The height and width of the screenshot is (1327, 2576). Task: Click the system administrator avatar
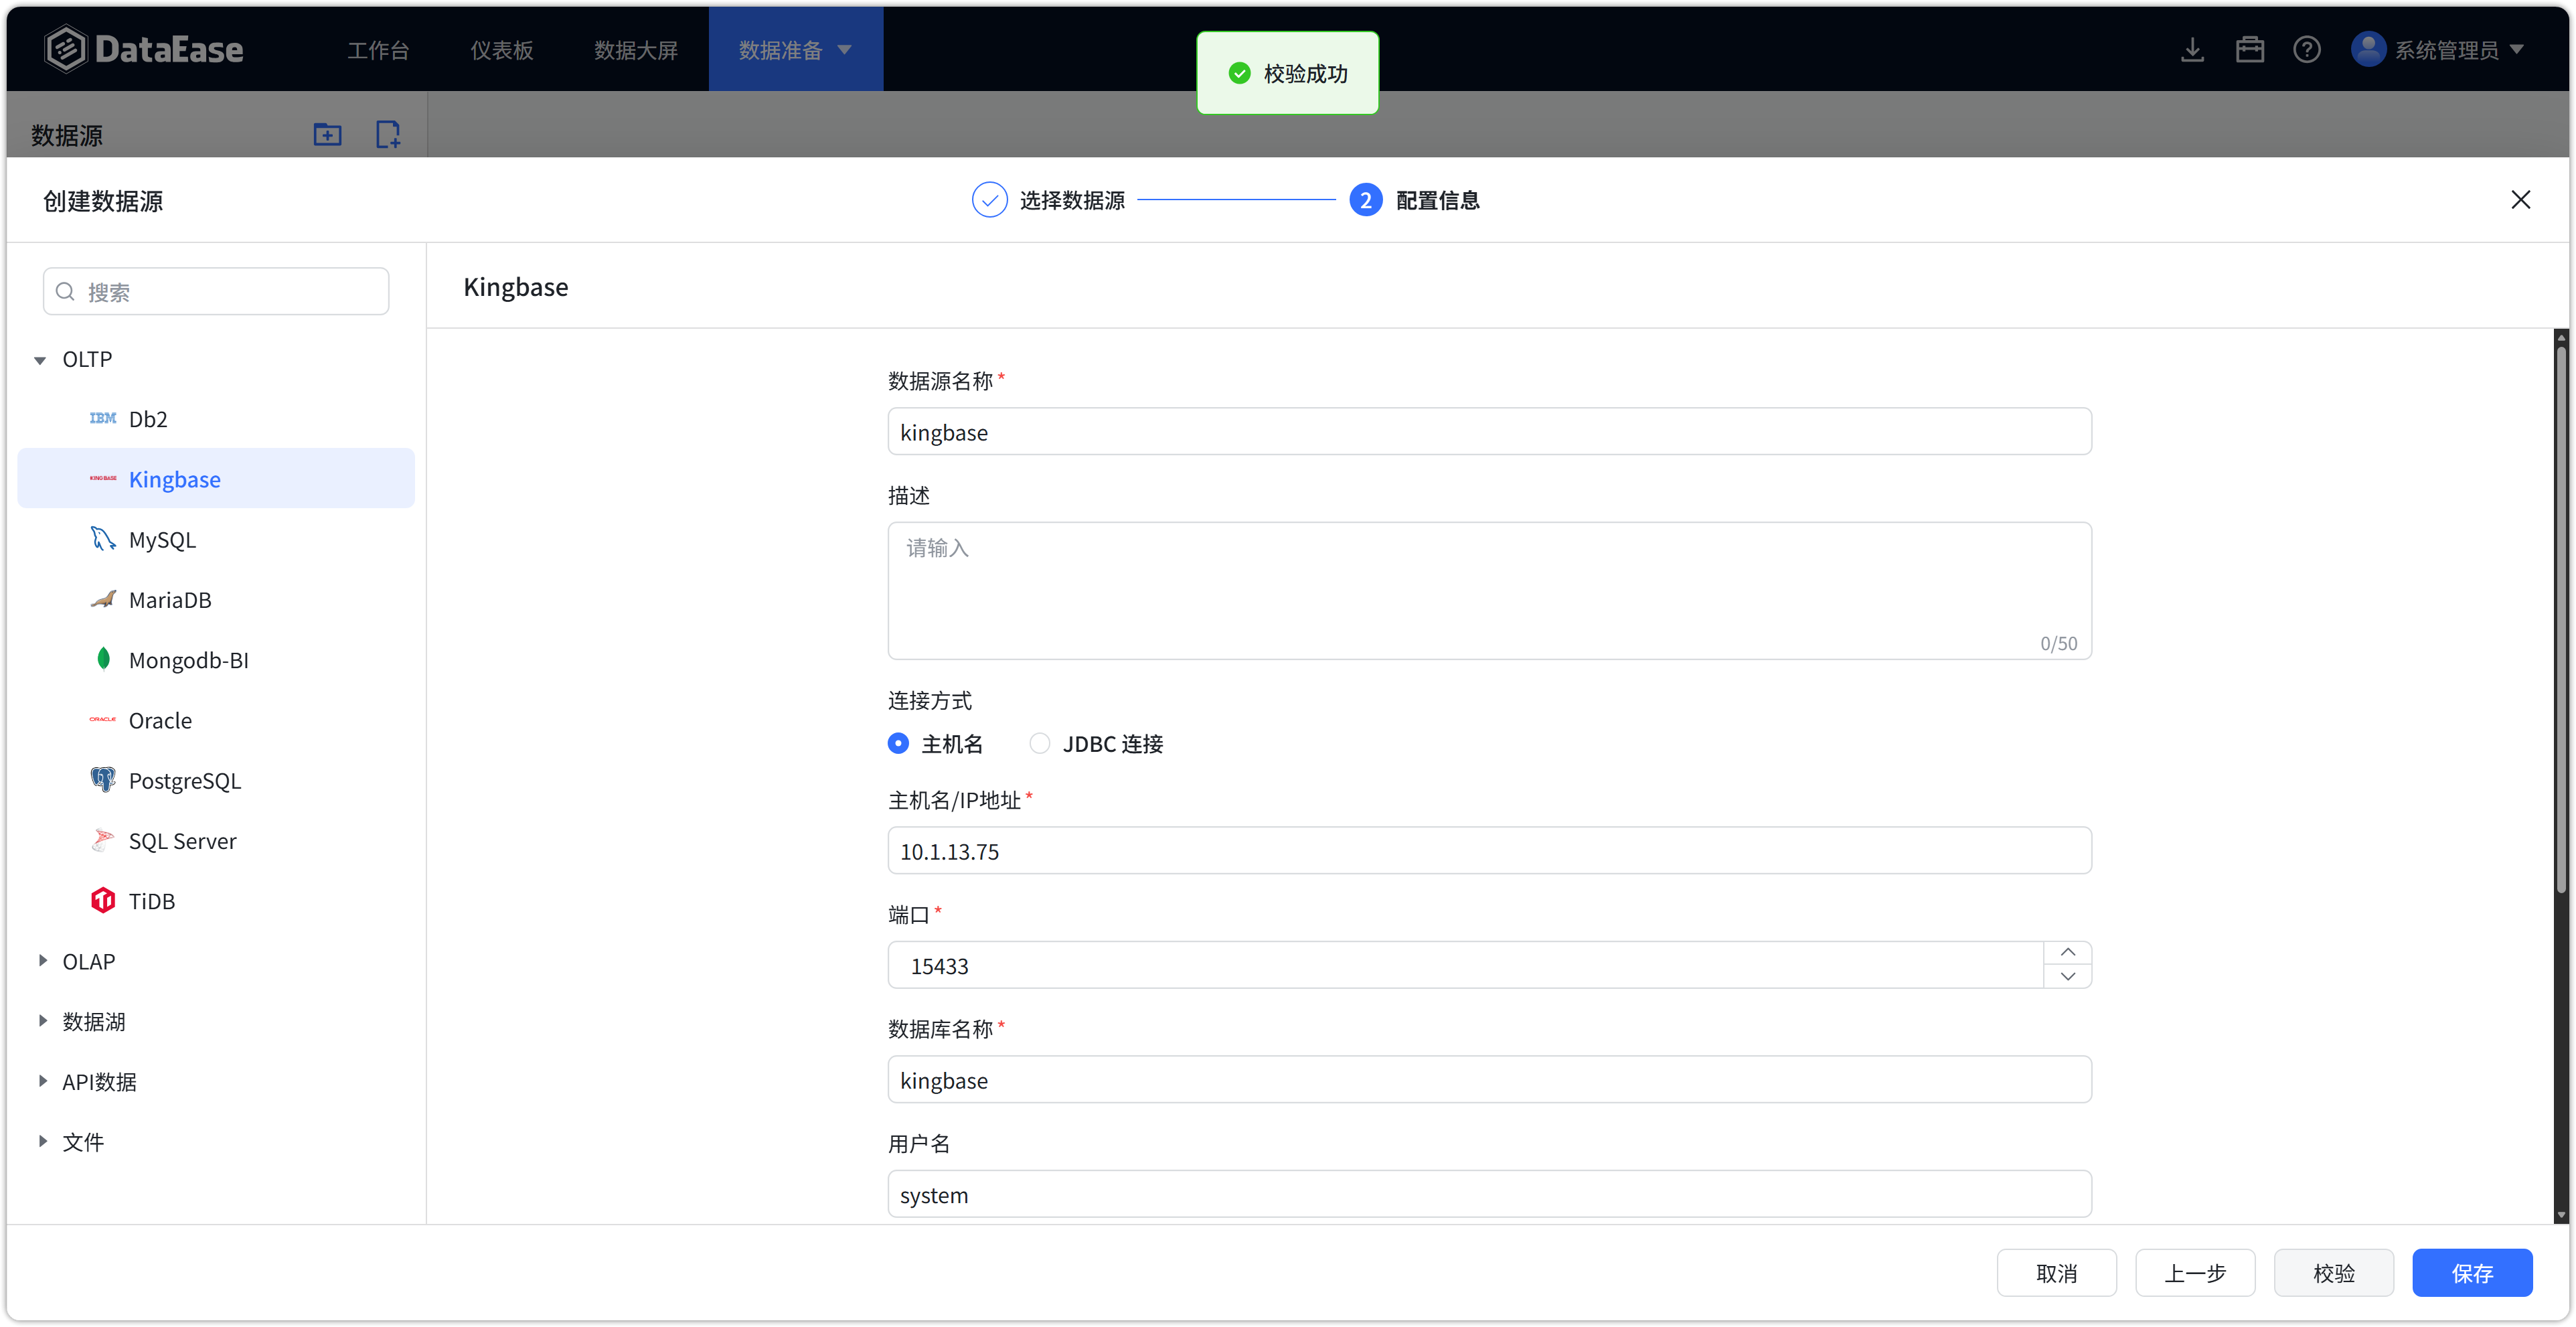(2368, 49)
